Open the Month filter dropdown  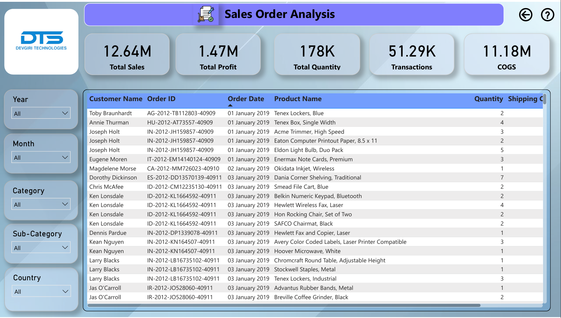click(x=41, y=157)
